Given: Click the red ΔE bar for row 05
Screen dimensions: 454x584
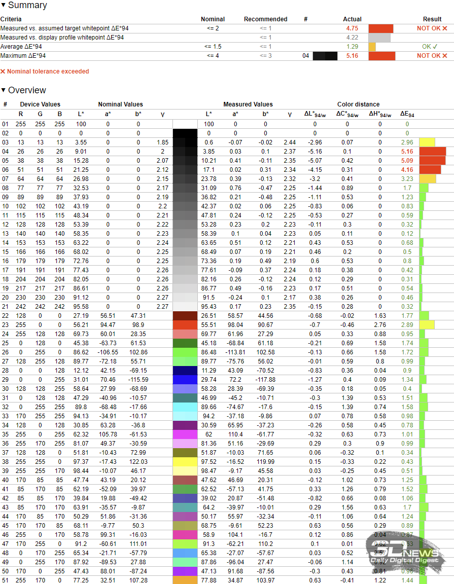Looking at the screenshot, I should point(432,161).
